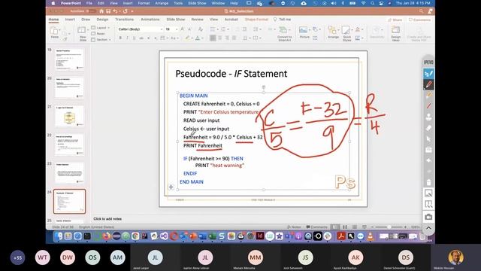The image size is (481, 271).
Task: Click the camera snapshot icon in IPEVO toolbar
Action: click(x=428, y=217)
